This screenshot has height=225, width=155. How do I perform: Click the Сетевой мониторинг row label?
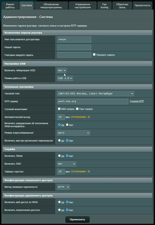(x=16, y=109)
